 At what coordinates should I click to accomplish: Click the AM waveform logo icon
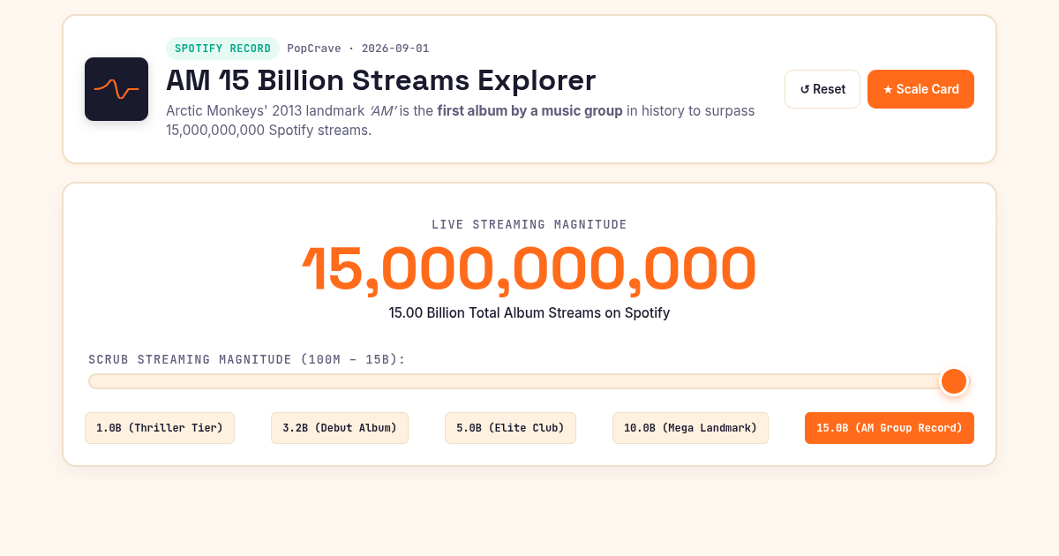[116, 89]
